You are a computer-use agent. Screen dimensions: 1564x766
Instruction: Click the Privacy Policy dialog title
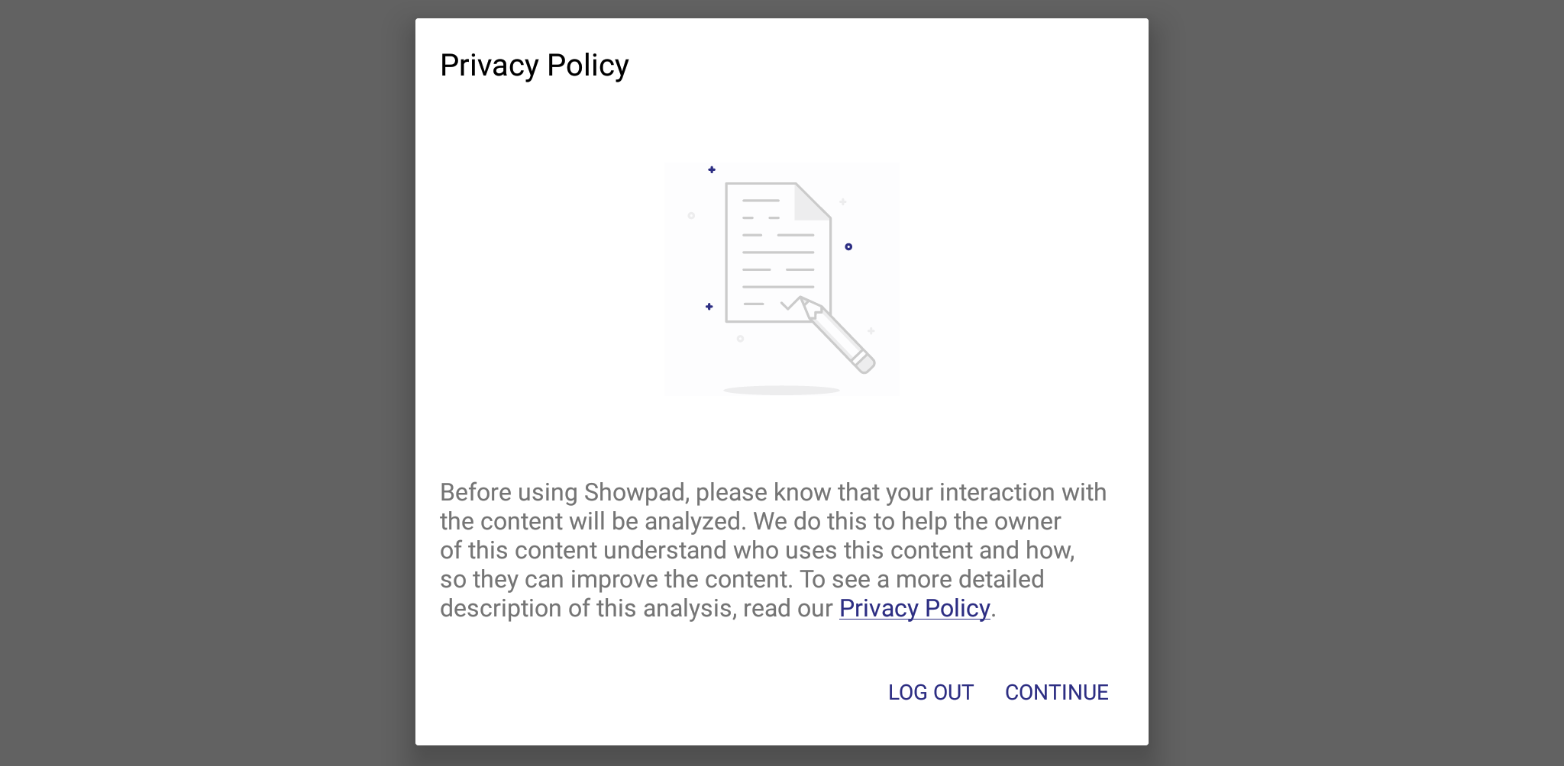pos(534,65)
